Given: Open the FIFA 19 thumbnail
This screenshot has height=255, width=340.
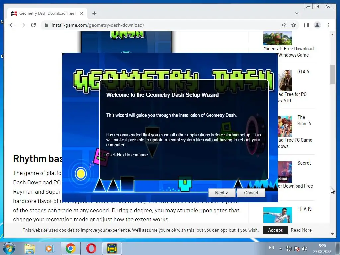Looking at the screenshot, I should (278, 215).
